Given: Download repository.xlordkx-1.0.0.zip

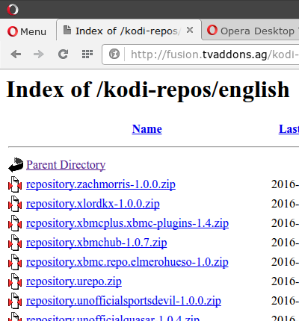Looking at the screenshot, I should point(93,204).
